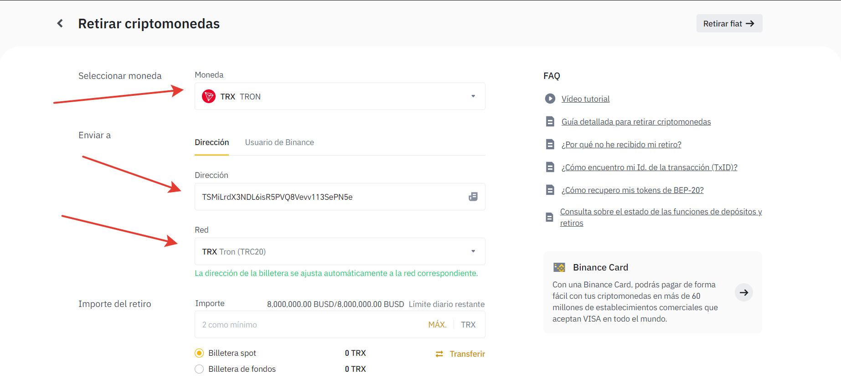Click the Enviar a label
This screenshot has width=841, height=390.
(x=94, y=135)
